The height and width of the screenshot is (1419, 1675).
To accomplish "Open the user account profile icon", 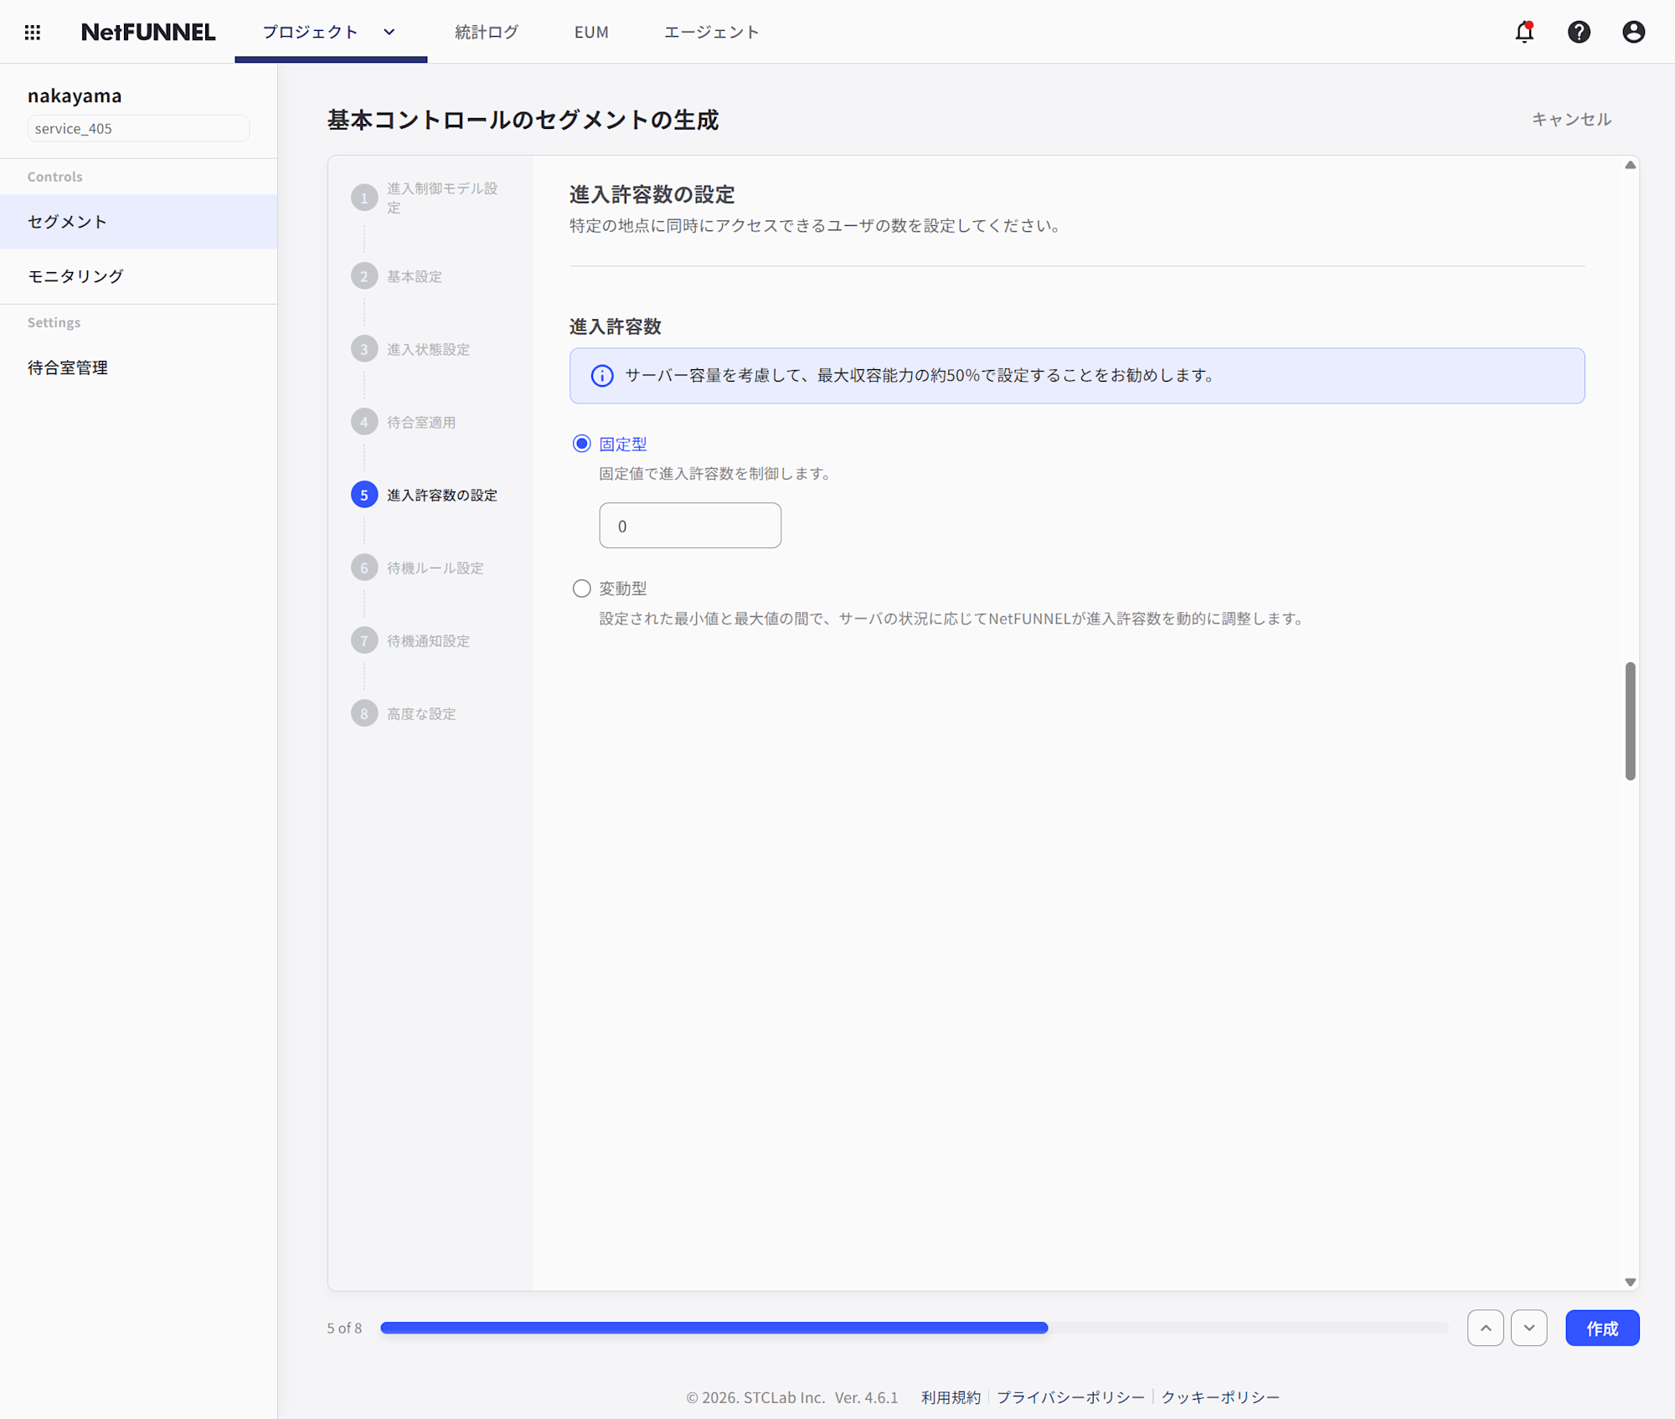I will coord(1633,32).
